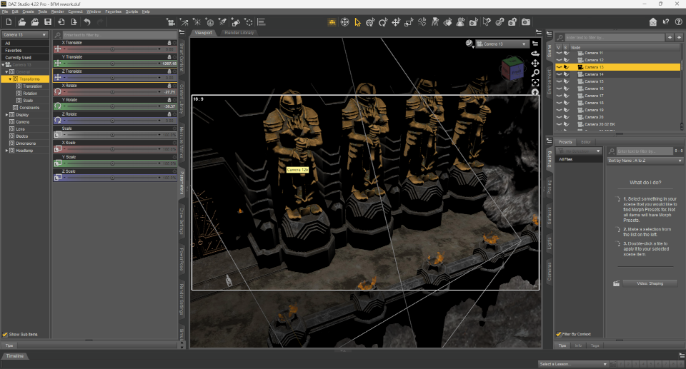
Task: Switch to the Render Library tab
Action: pos(239,33)
